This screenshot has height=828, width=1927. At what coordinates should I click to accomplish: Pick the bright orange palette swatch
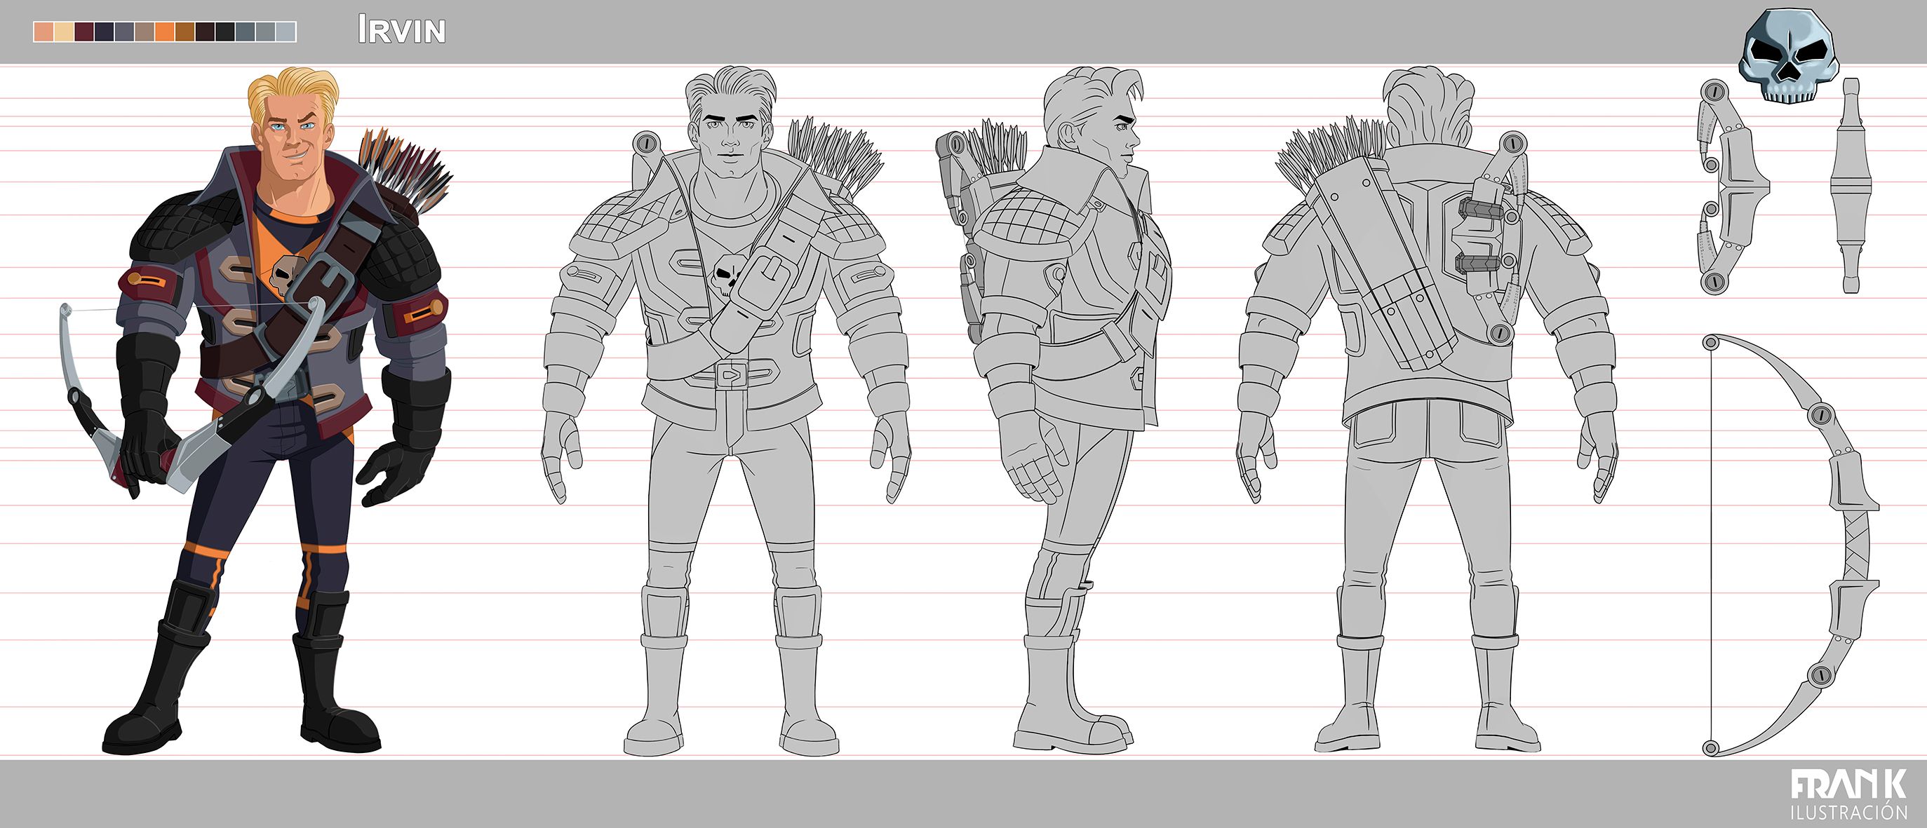pos(165,32)
